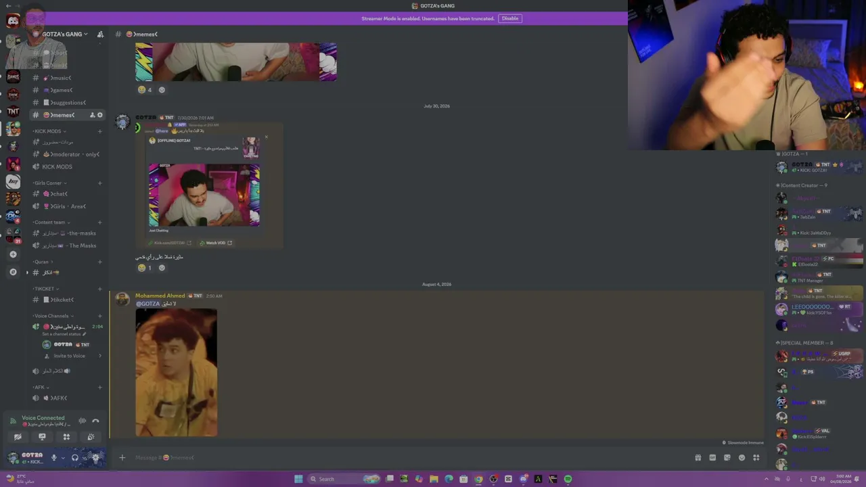The width and height of the screenshot is (866, 487).
Task: Collapse the KICK MODS category
Action: click(x=48, y=131)
